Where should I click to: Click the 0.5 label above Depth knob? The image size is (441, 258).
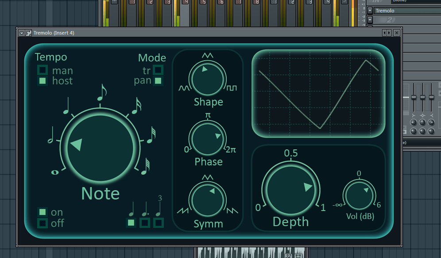291,153
